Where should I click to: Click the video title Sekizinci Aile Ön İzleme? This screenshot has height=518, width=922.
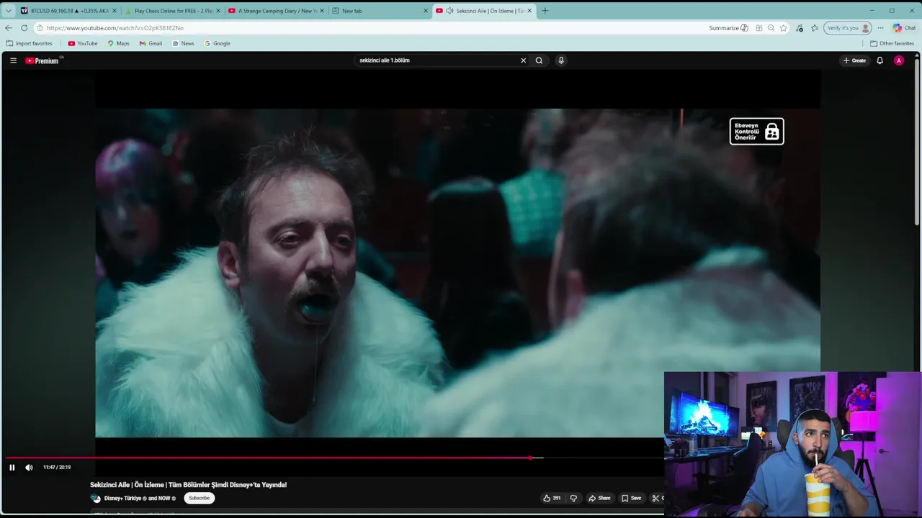188,485
